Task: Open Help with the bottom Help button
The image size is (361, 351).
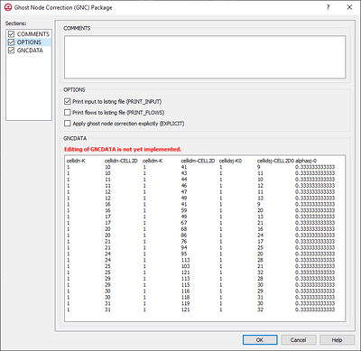Action: (337, 340)
